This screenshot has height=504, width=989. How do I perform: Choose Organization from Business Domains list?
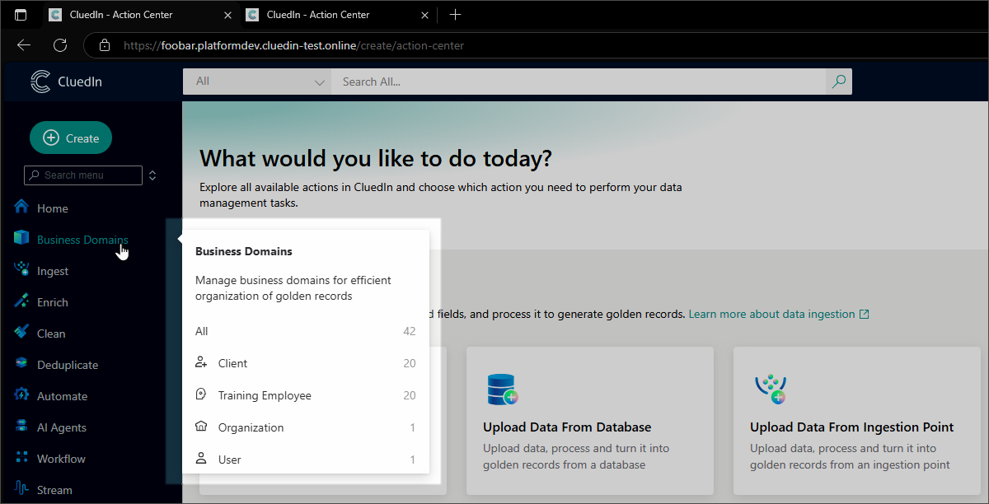[x=251, y=427]
